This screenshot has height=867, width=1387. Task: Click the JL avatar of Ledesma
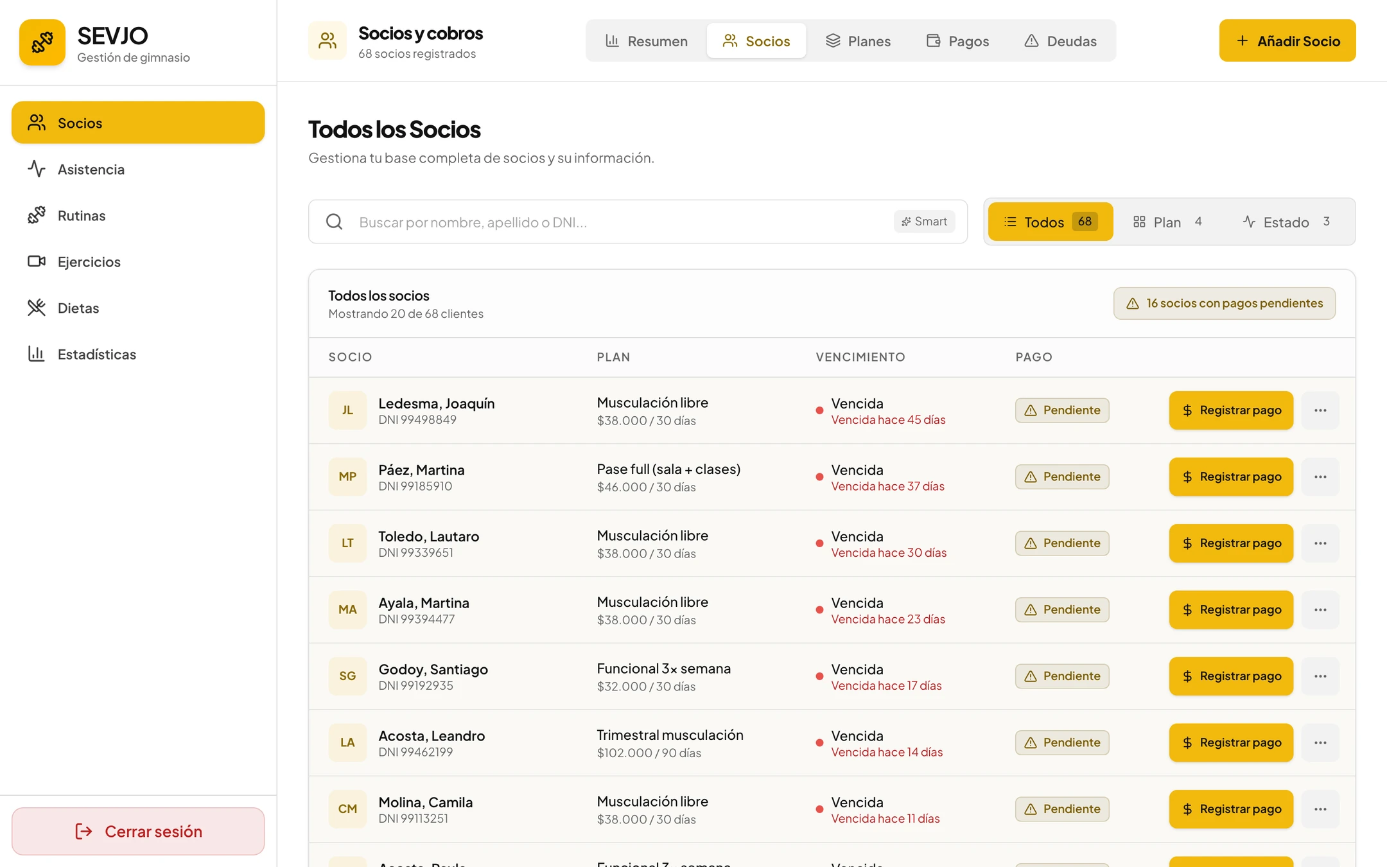click(347, 410)
